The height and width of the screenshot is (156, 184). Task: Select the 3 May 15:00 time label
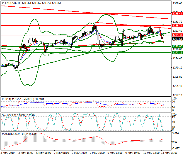tap(26, 153)
